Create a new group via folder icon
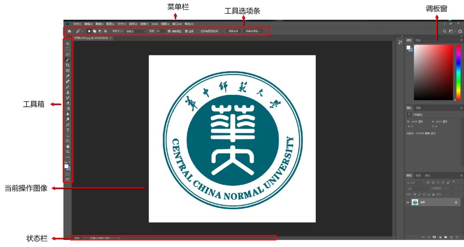This screenshot has width=464, height=247. 446,237
